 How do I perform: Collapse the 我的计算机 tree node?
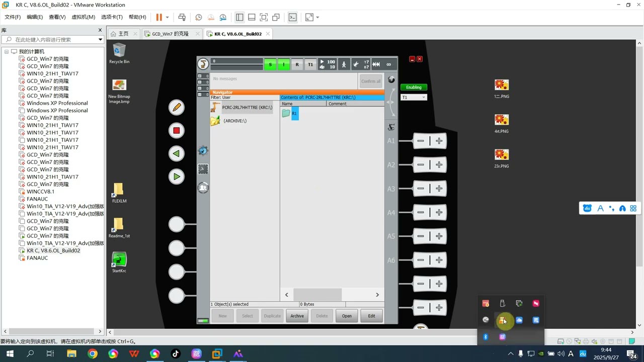click(x=7, y=51)
